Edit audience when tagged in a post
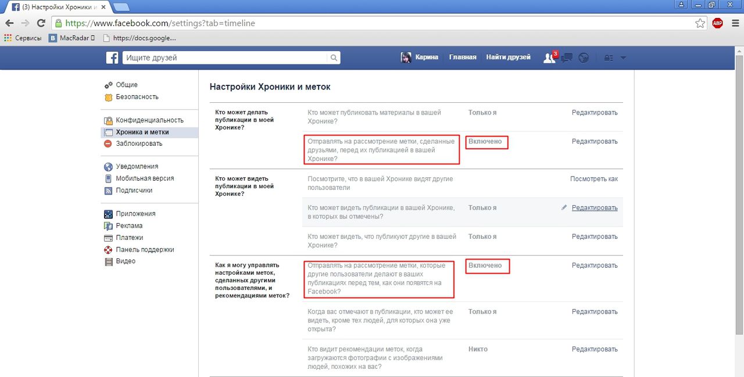Image resolution: width=744 pixels, height=377 pixels. click(x=595, y=312)
